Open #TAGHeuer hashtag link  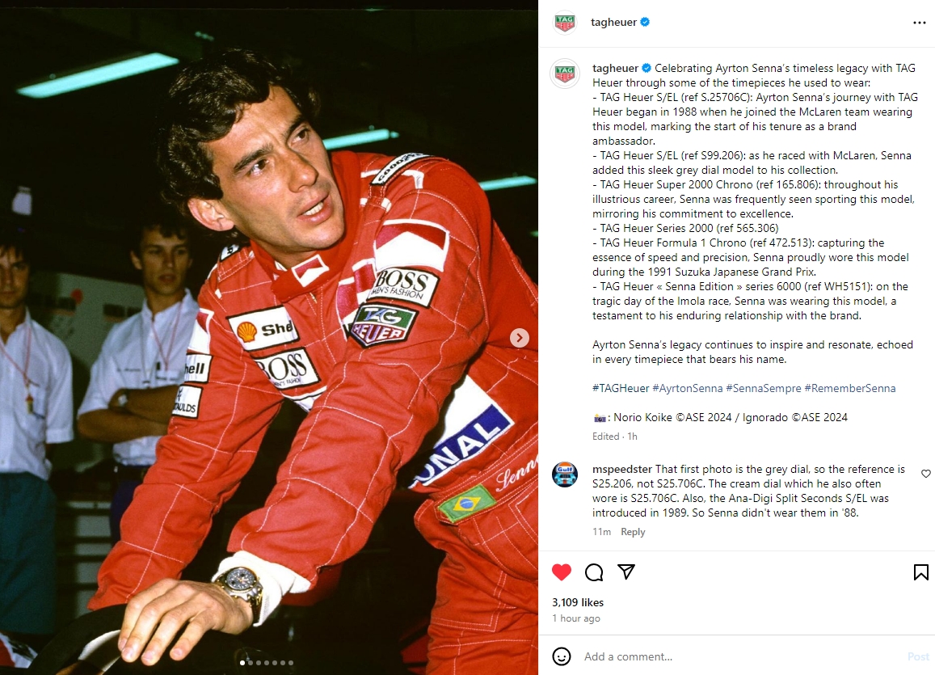620,388
